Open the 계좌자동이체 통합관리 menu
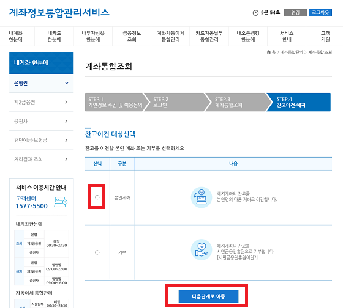Image resolution: width=343 pixels, height=308 pixels. click(171, 36)
